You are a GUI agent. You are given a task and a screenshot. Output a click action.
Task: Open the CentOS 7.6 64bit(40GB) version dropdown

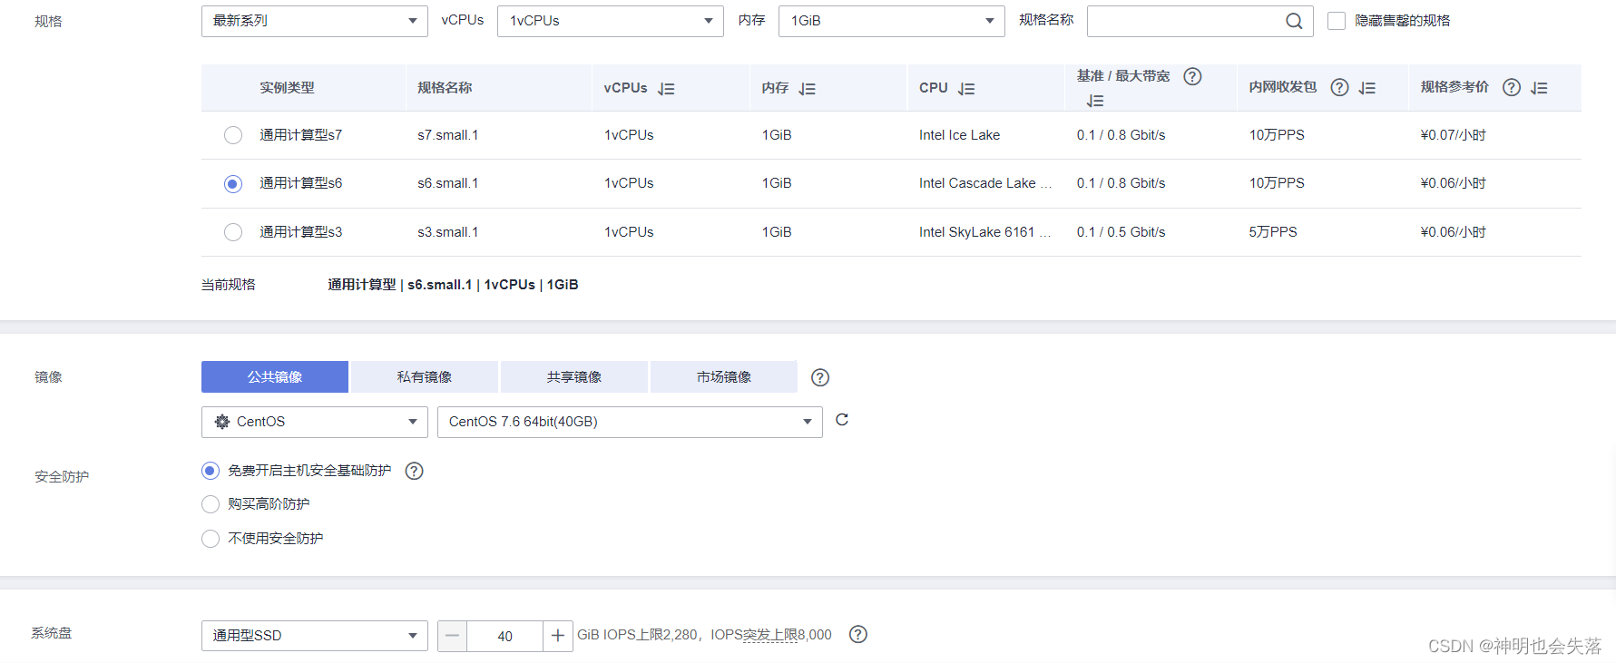coord(630,422)
